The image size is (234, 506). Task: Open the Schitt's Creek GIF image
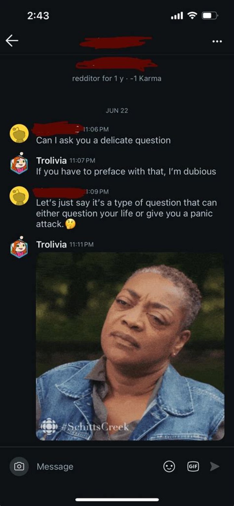tap(130, 346)
